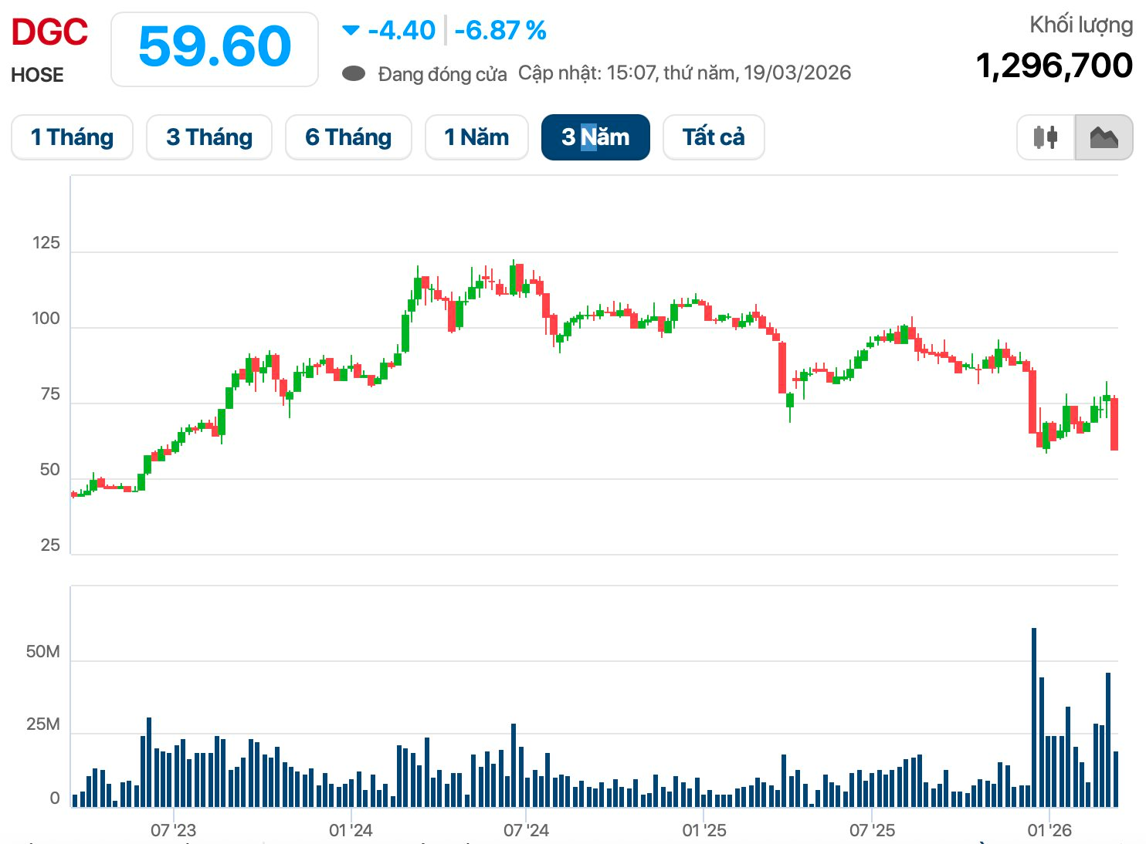Screen dimensions: 1146x844
Task: Click the 07 '24 date axis label
Action: (526, 830)
